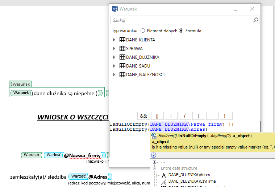Screen dimensions: 275x187
Task: Click the DANE_KLIENTA table icon
Action: (122, 40)
